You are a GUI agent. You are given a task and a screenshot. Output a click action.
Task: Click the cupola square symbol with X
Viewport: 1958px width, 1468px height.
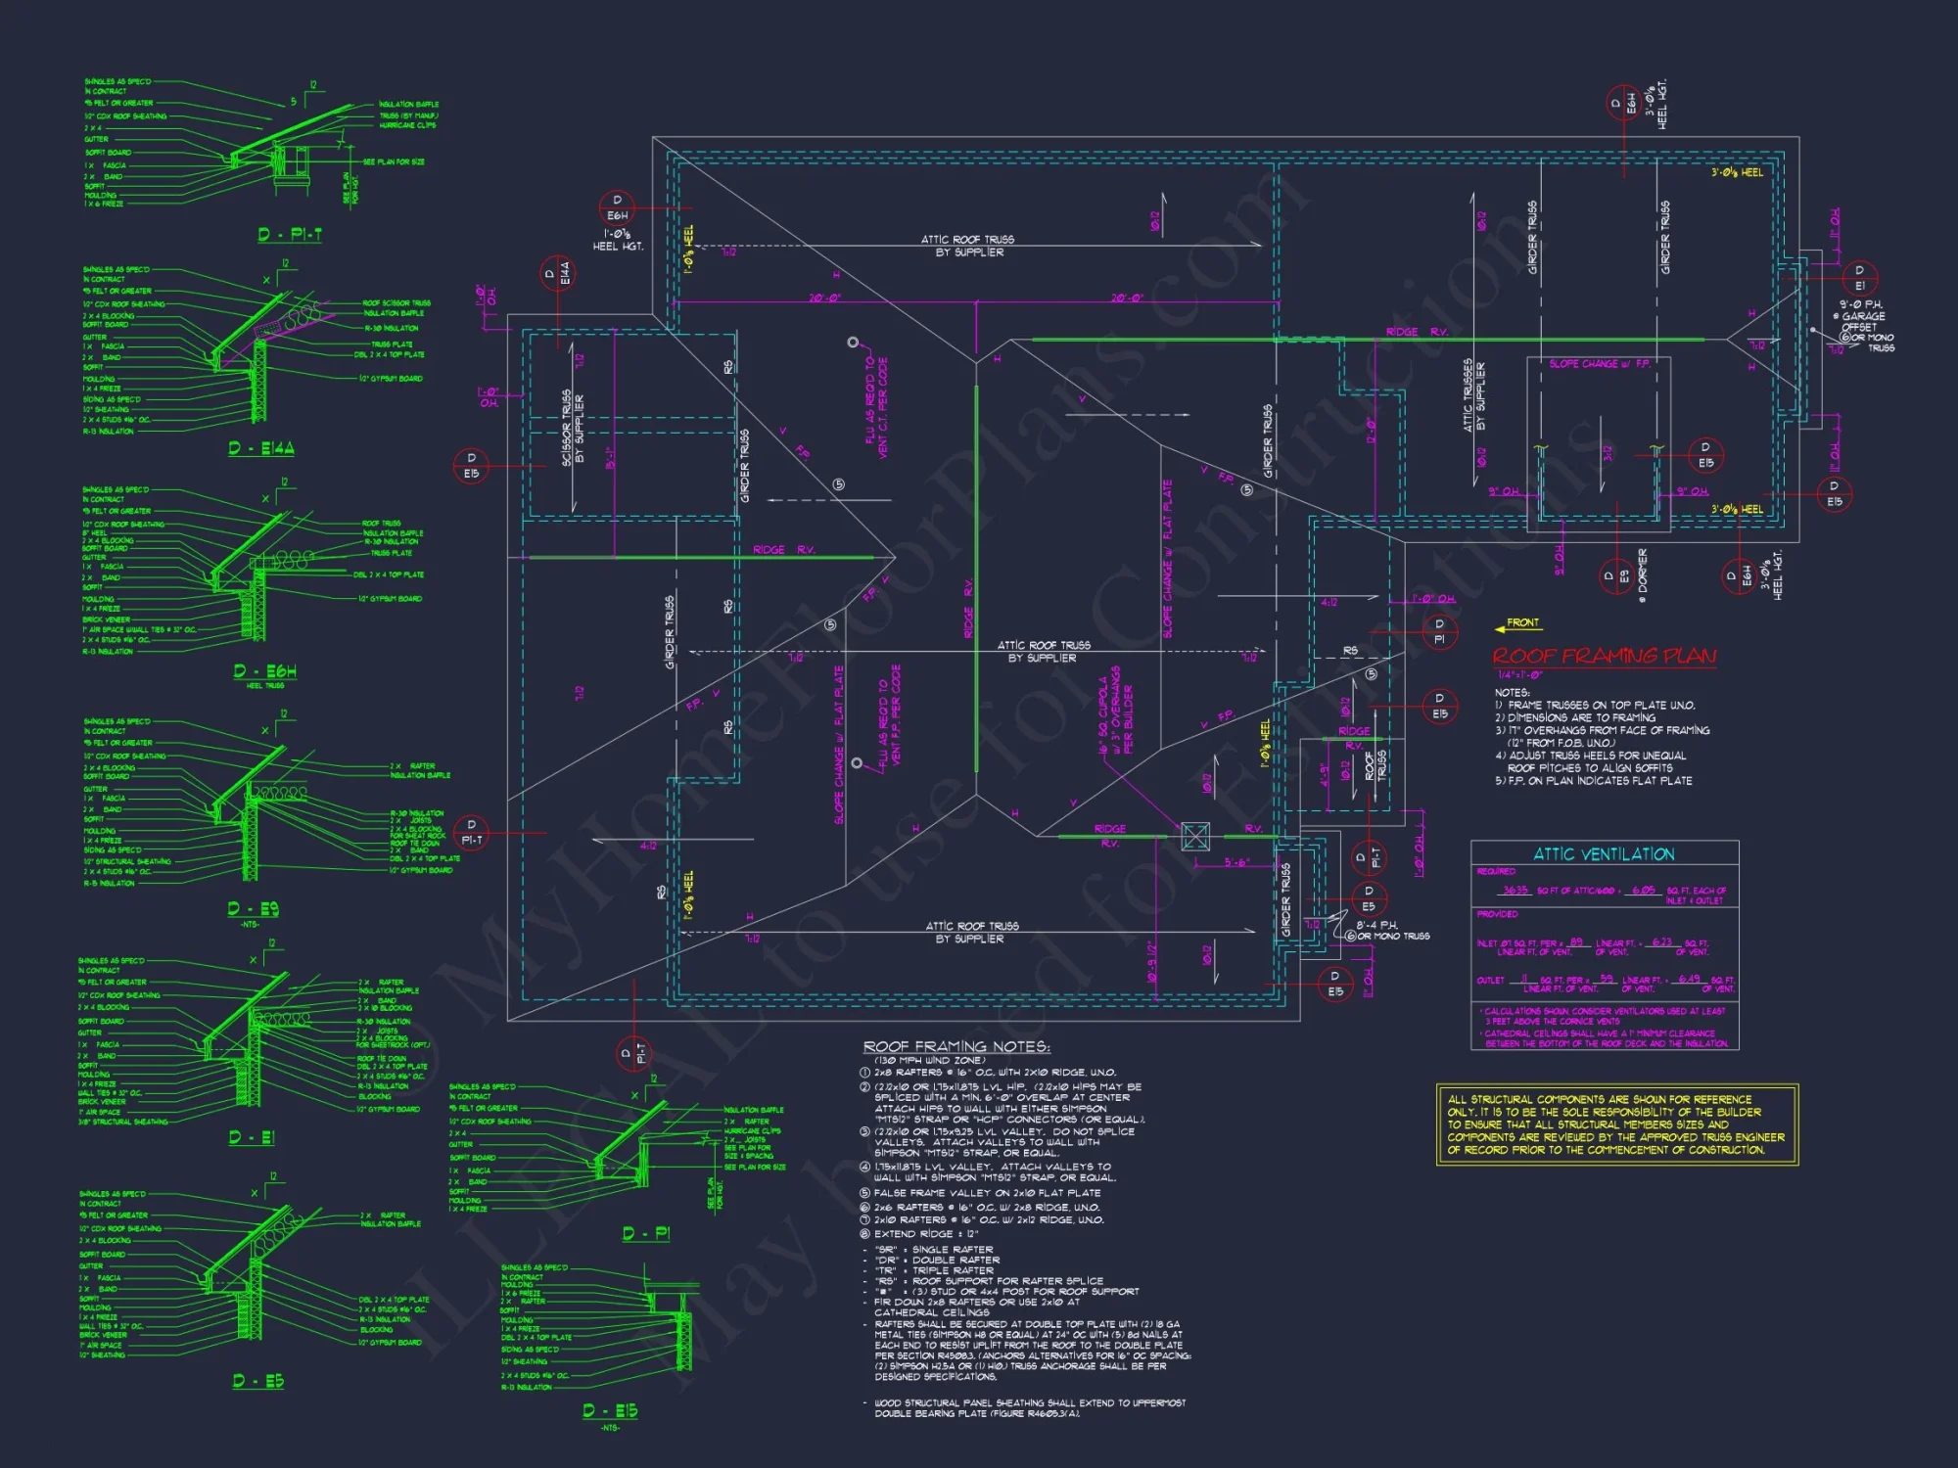[1195, 836]
